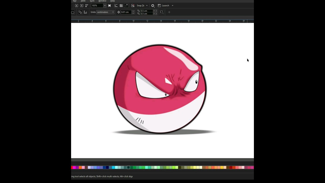Click the lower 0.5 cm duplicate distance field
Image resolution: width=325 pixels, height=183 pixels.
(x=147, y=13)
